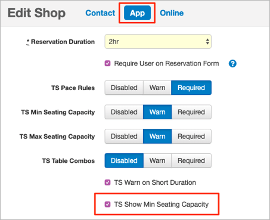
Task: Toggle TS Warn on Short Duration checkbox
Action: tap(107, 182)
